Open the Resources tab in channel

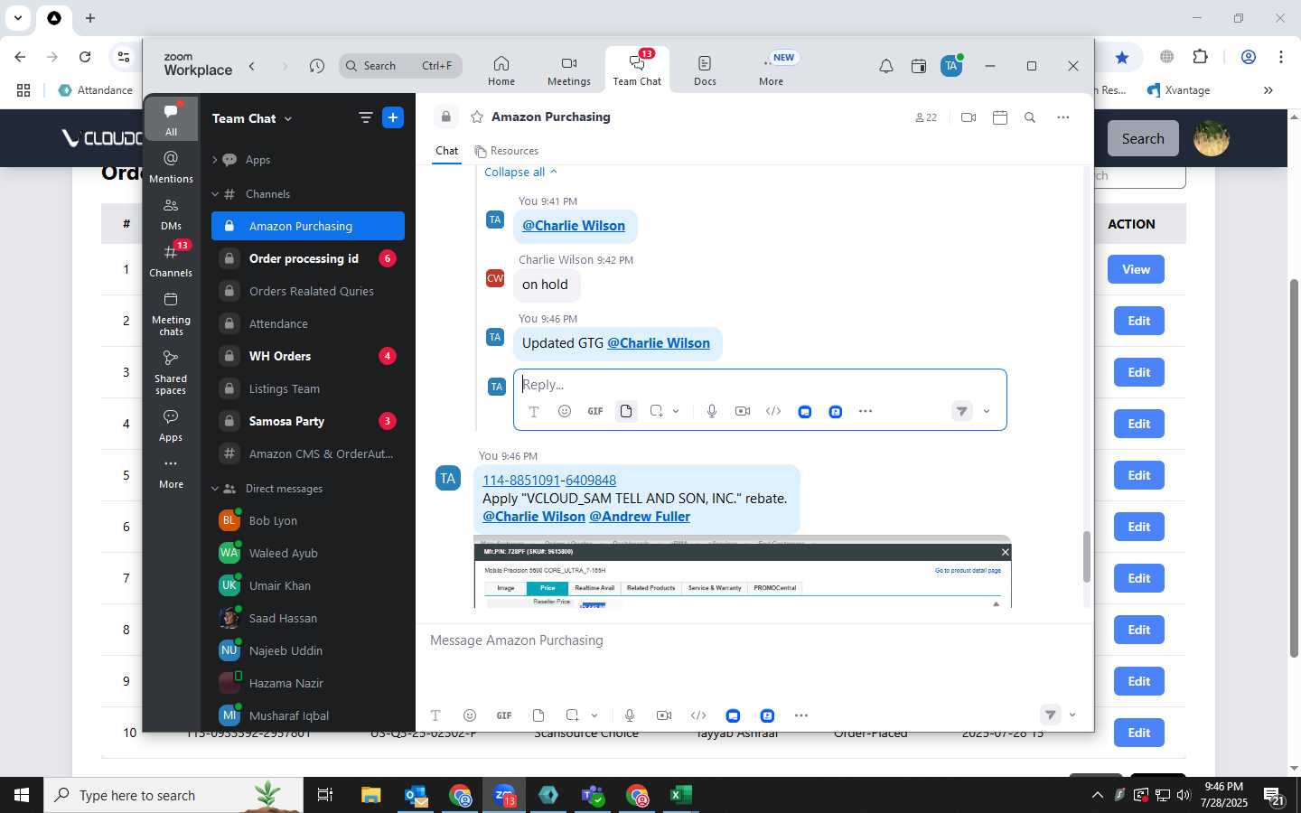[506, 151]
